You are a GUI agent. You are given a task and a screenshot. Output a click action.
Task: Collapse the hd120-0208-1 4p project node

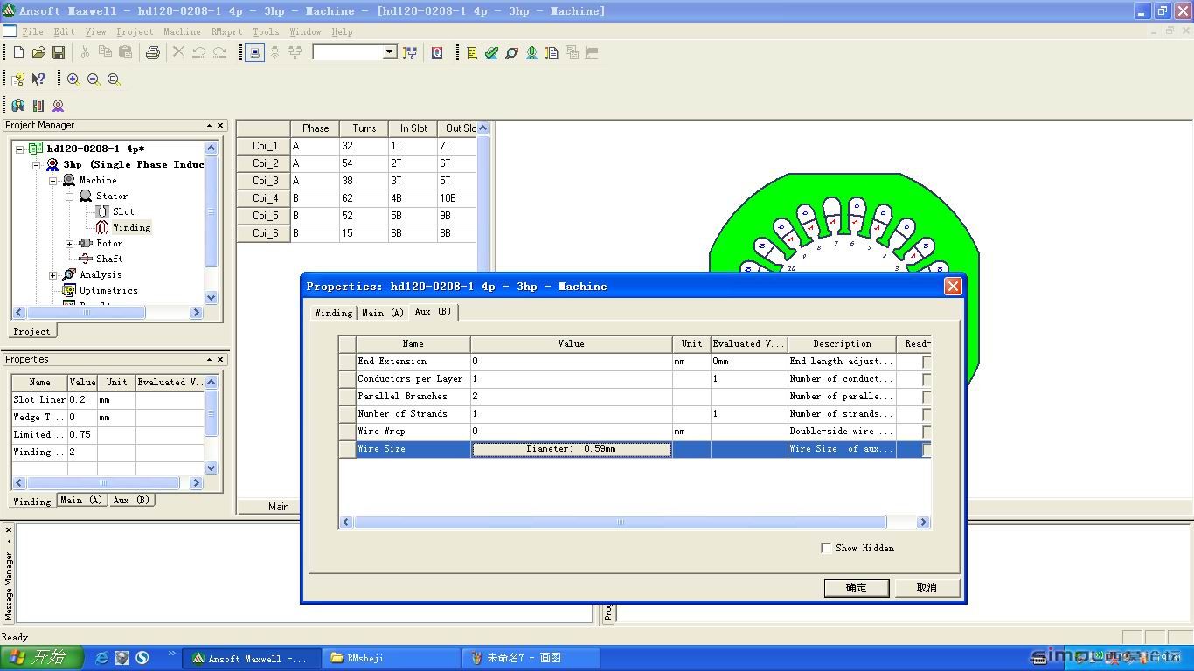coord(20,149)
